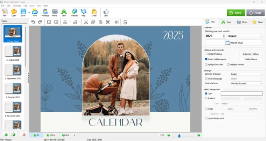Open the Grid options dropdown arrow

[x=75, y=135]
